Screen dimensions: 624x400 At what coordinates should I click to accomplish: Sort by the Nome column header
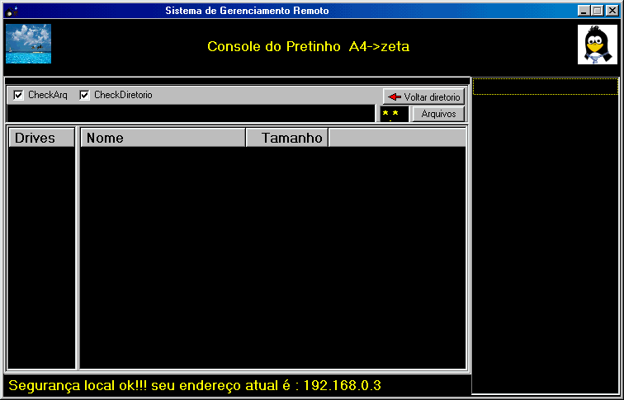163,138
